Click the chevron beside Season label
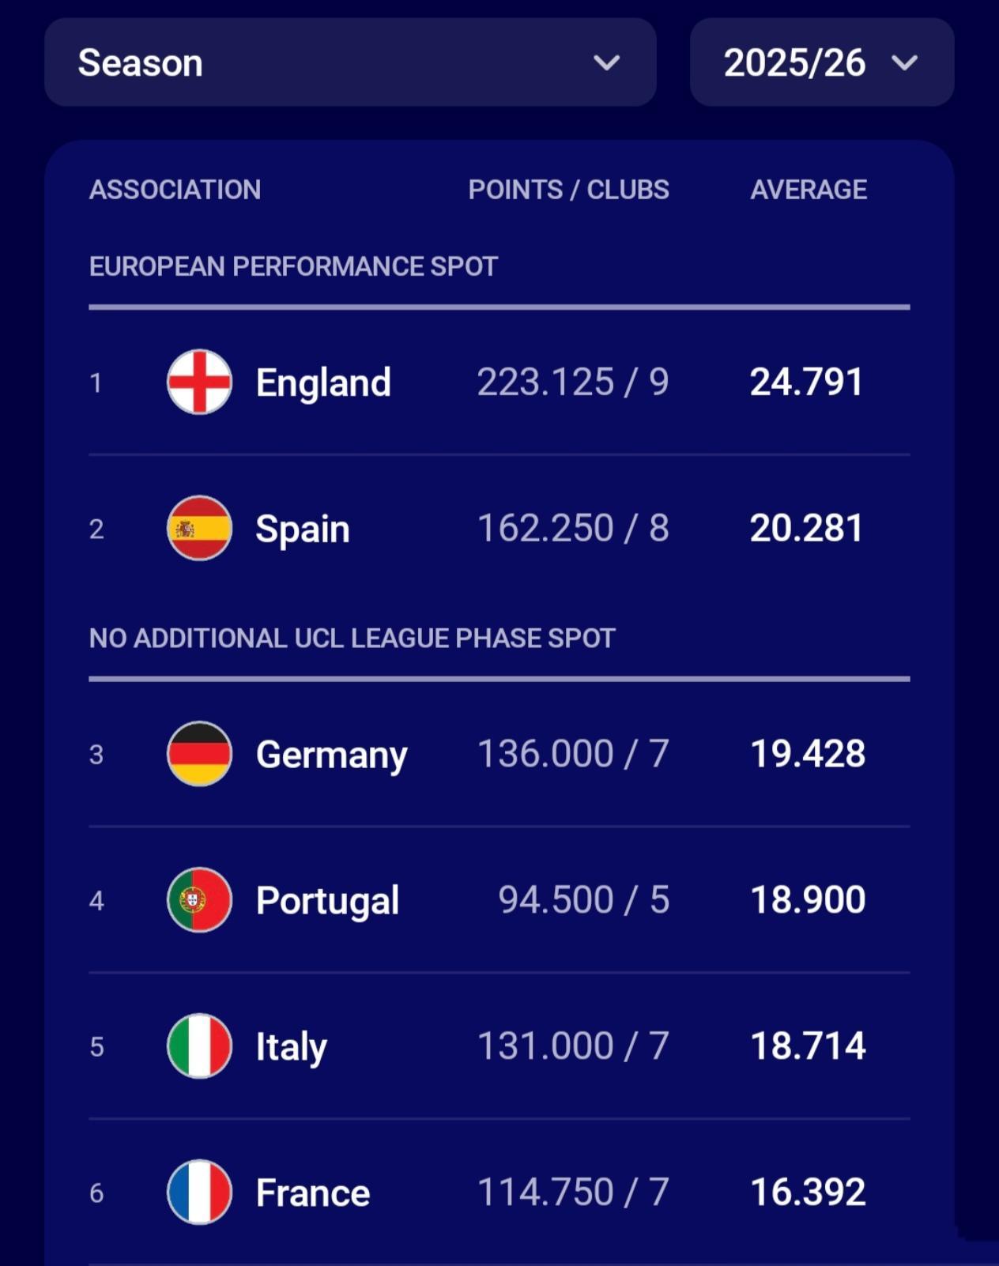This screenshot has width=999, height=1266. (606, 62)
